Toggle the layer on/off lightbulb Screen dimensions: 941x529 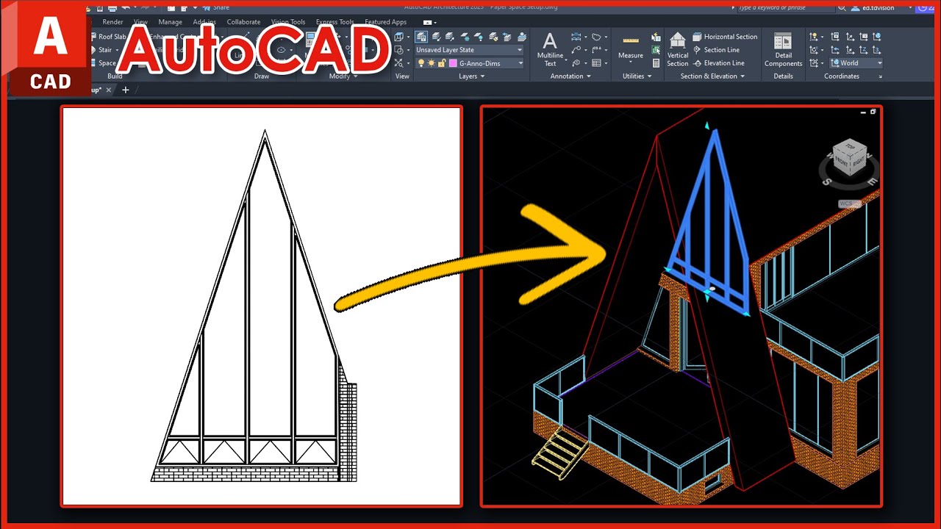click(422, 63)
